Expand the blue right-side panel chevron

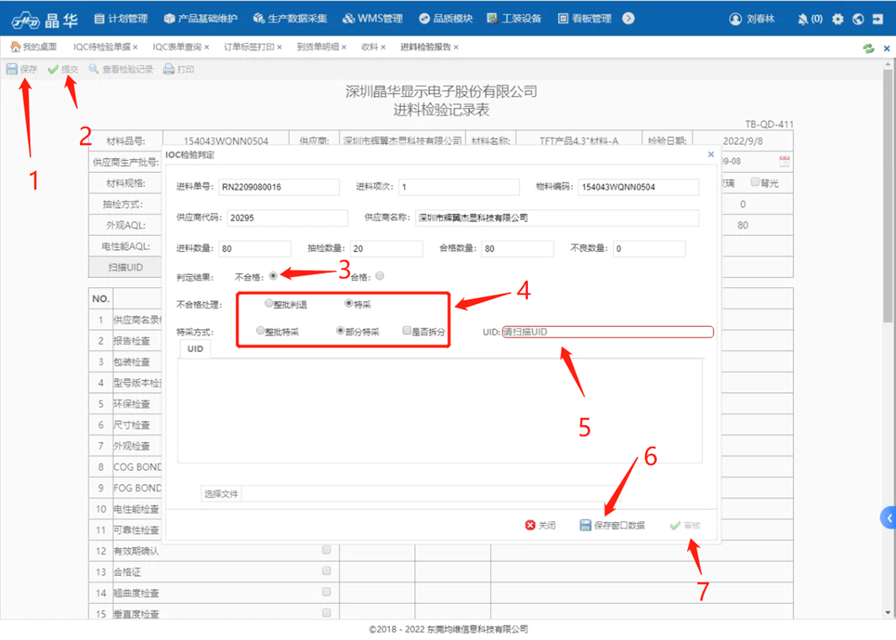887,517
